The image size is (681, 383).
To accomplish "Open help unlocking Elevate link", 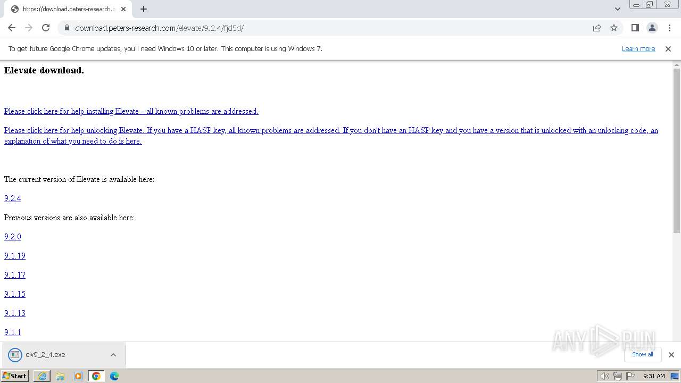I will click(331, 136).
